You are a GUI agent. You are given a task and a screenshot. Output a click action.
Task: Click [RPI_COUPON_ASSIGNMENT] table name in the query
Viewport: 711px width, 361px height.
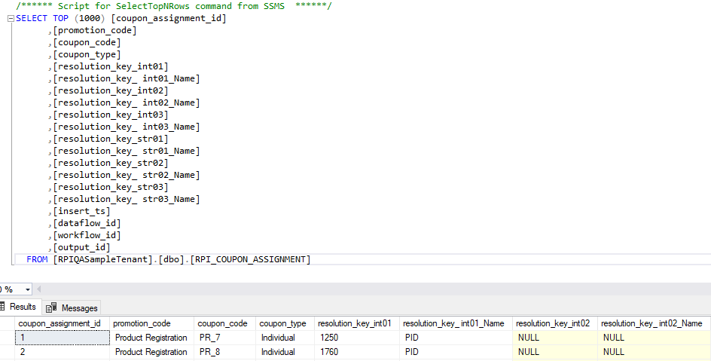click(x=250, y=259)
